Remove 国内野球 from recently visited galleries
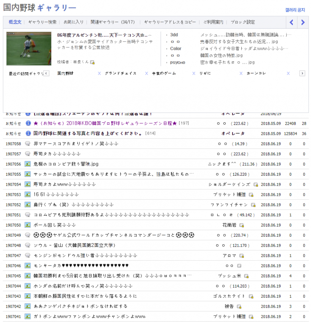Viewport: 311px width, 322px height. (x=99, y=73)
